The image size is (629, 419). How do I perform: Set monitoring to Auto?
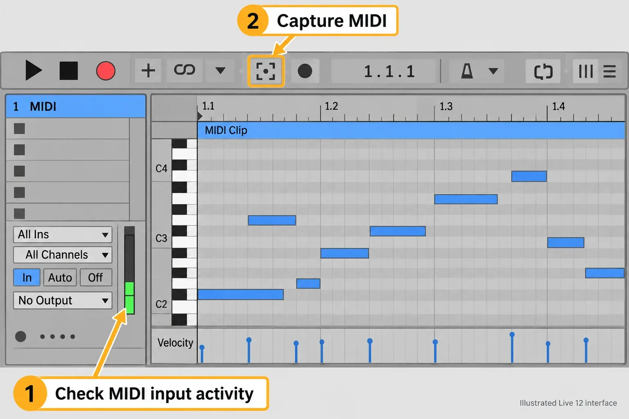pos(60,277)
